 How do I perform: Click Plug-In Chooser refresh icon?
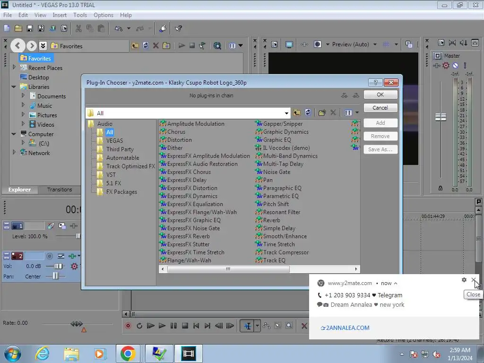point(308,112)
